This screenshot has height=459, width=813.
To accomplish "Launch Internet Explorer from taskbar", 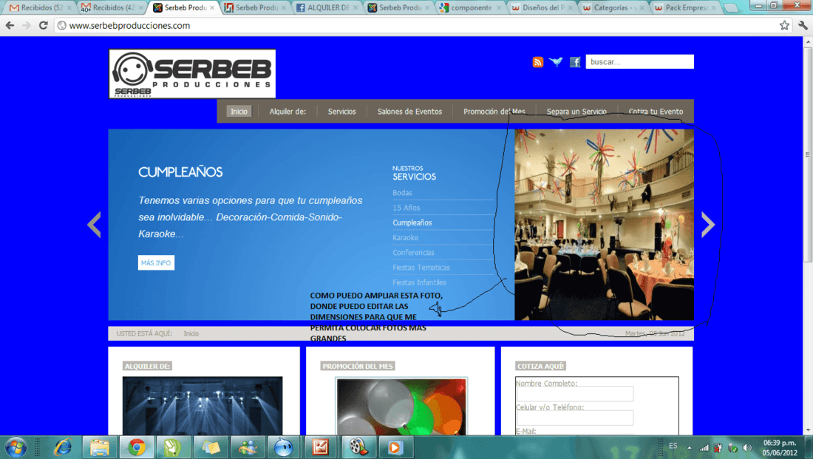I will (x=63, y=447).
